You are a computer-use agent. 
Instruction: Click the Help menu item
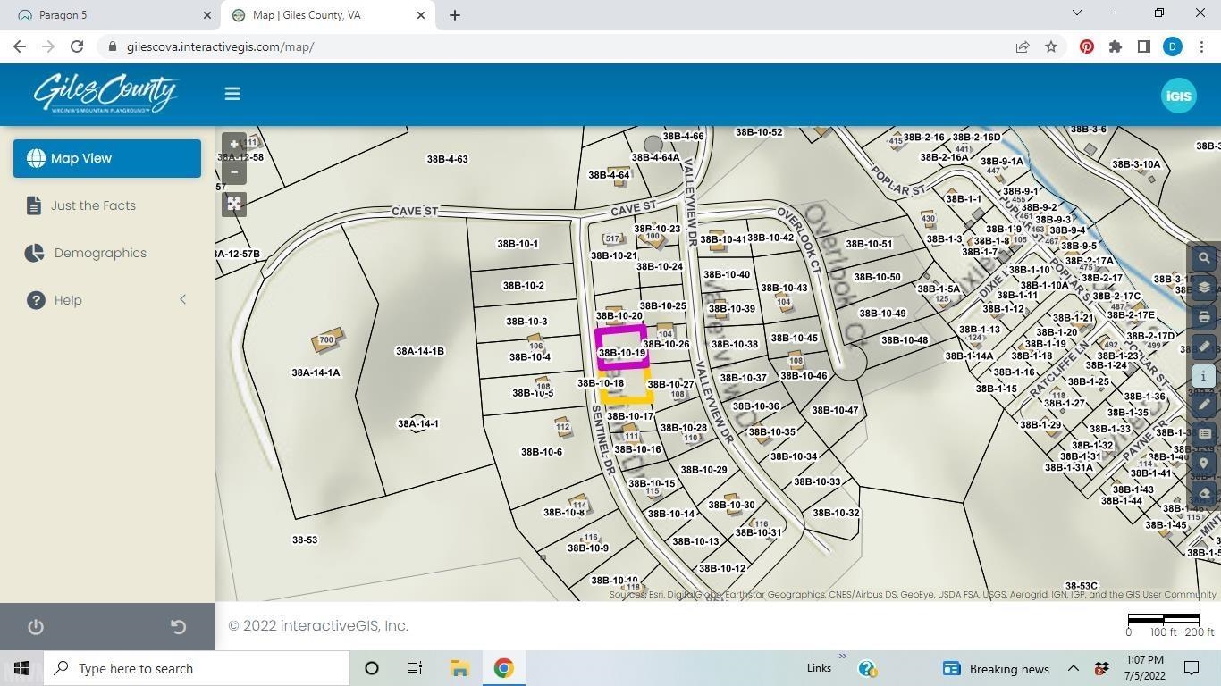68,300
